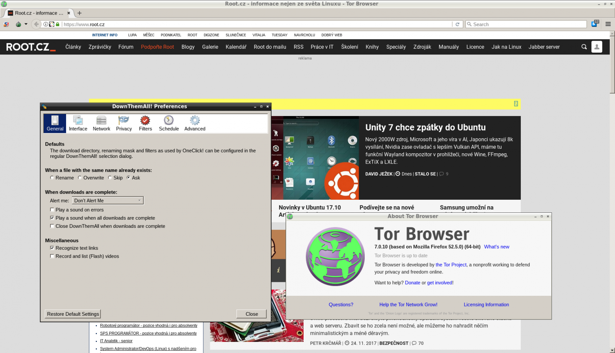The image size is (615, 353).
Task: Go back with the browser back arrow
Action: 36,24
